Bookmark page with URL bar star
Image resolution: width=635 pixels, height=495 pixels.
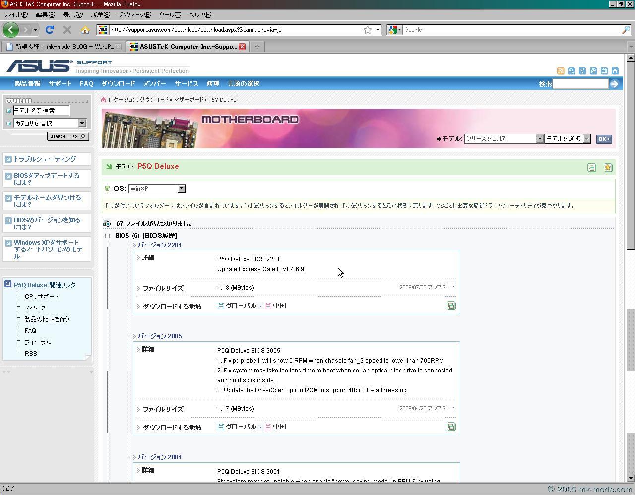click(x=368, y=30)
